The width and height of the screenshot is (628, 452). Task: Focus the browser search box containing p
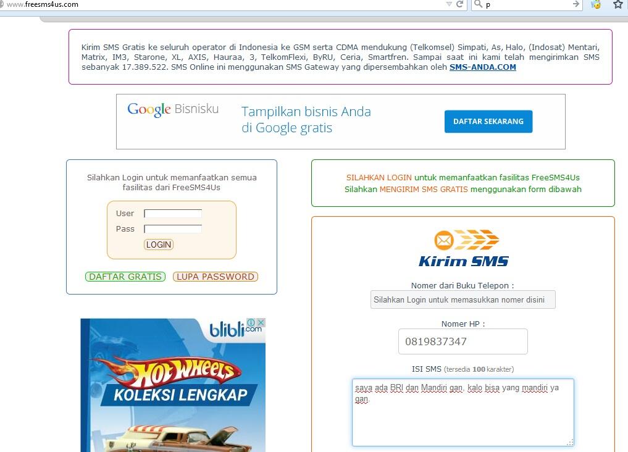tap(527, 4)
